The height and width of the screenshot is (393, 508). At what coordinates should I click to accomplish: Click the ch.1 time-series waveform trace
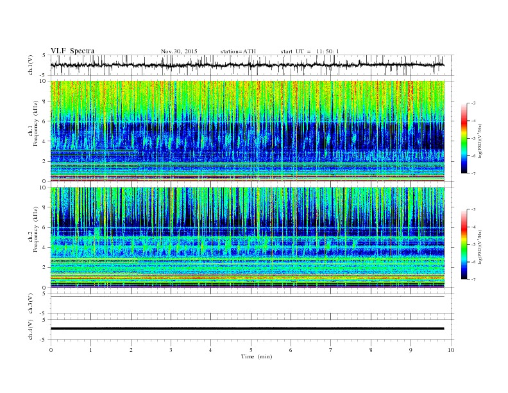(247, 65)
